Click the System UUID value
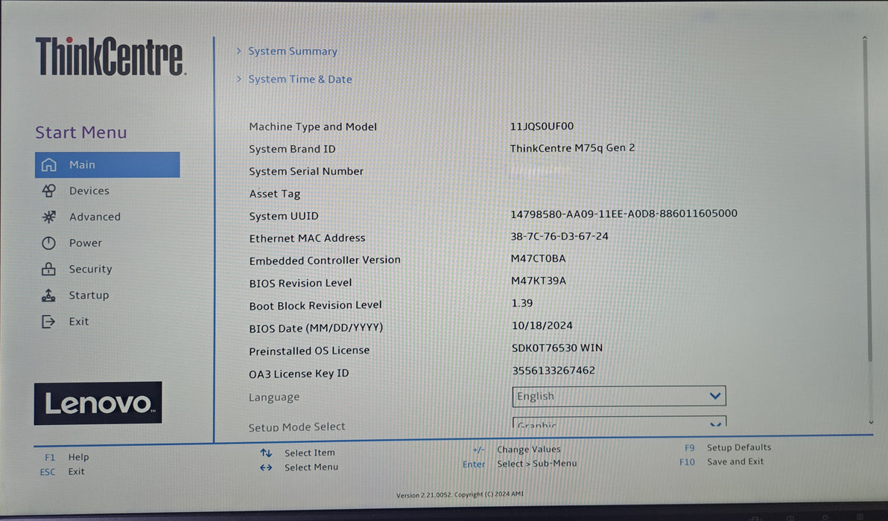The width and height of the screenshot is (888, 521). point(624,214)
